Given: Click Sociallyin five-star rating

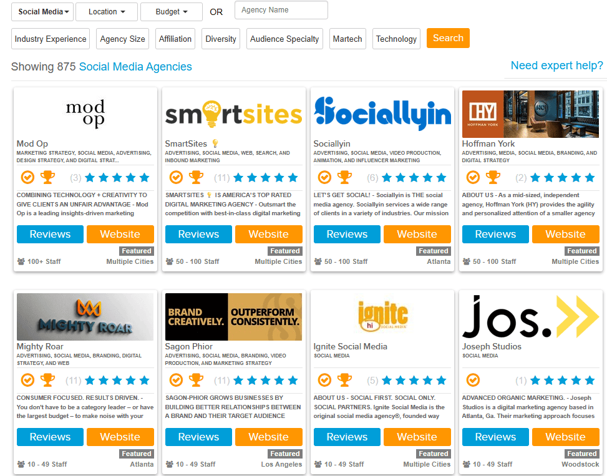Looking at the screenshot, I should pyautogui.click(x=414, y=178).
